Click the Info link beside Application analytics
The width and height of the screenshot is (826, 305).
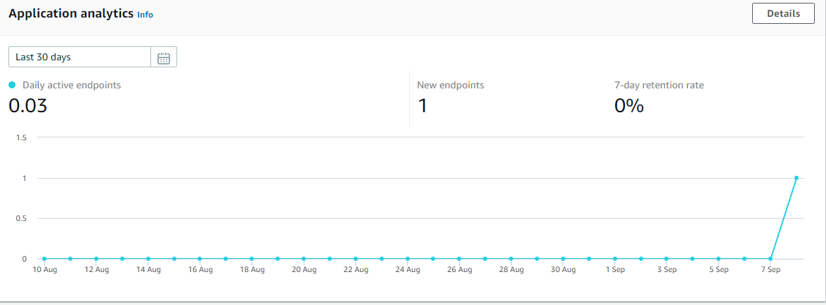point(145,15)
